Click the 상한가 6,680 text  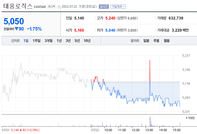[x=127, y=18]
